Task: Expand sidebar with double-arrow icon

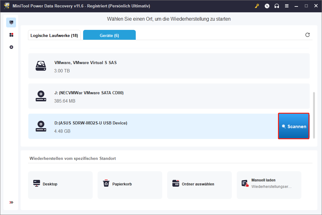Action: pos(11,202)
